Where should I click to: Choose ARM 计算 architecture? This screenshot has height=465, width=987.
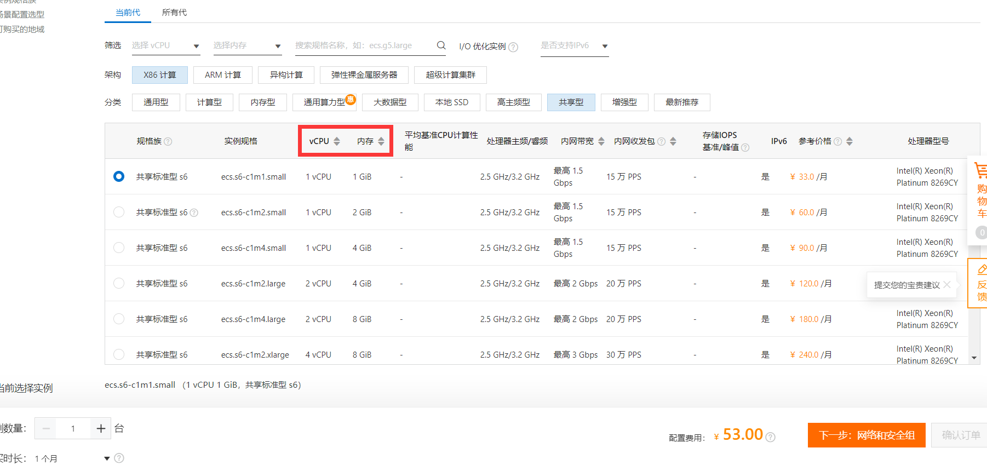click(223, 75)
